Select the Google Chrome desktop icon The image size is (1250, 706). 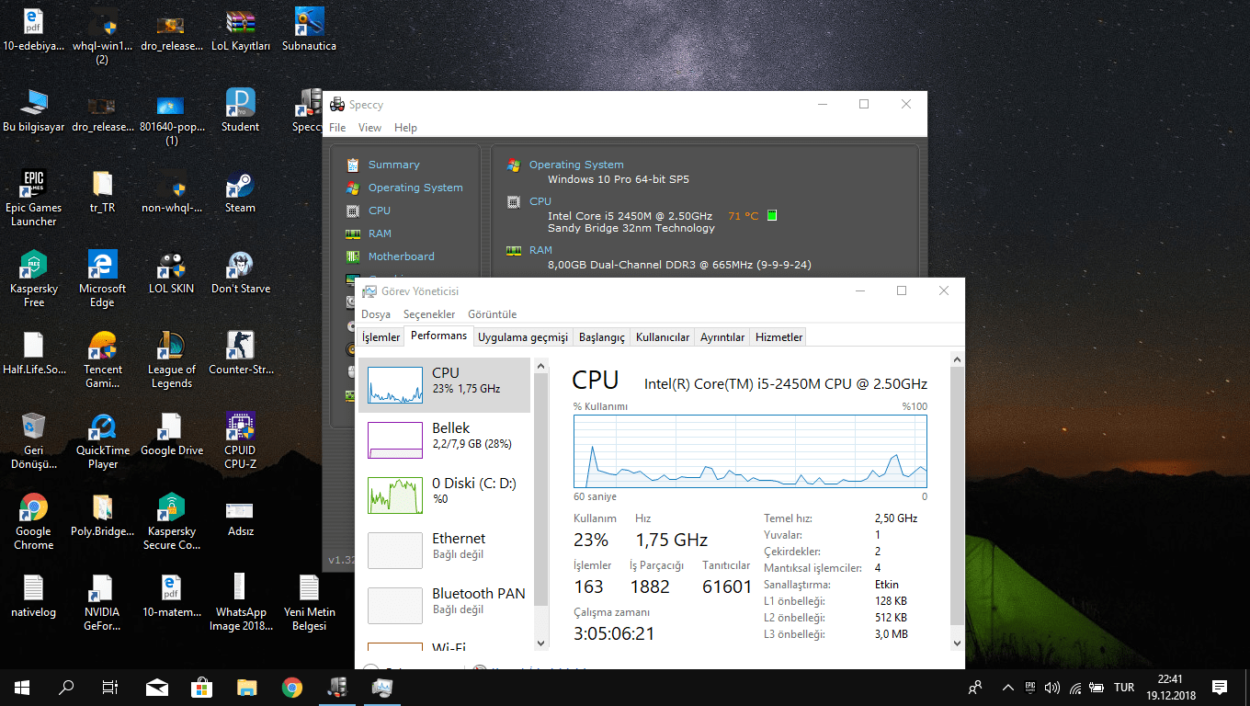pyautogui.click(x=34, y=522)
